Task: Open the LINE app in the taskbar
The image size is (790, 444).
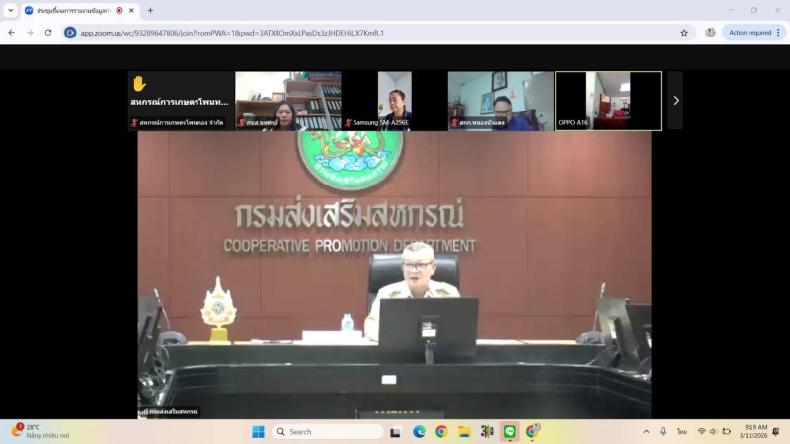Action: coord(510,432)
